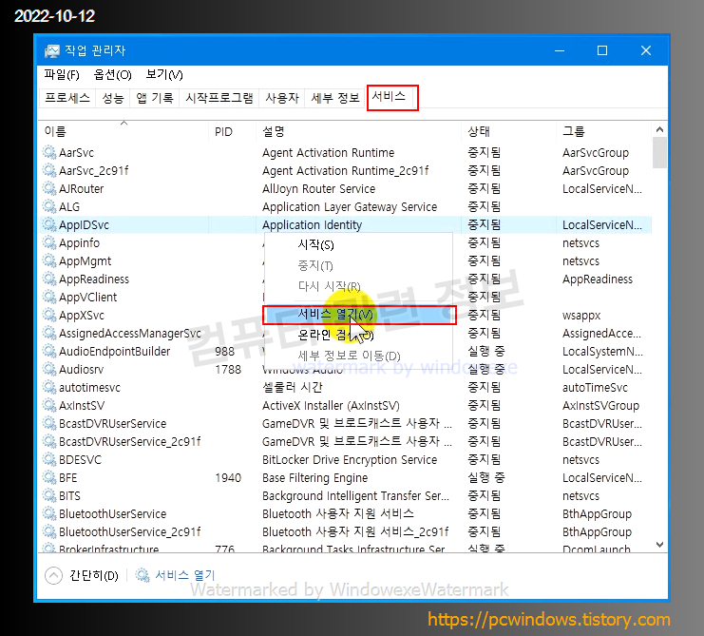Click the gear icon beside AppMgmt
Image resolution: width=704 pixels, height=636 pixels.
click(x=49, y=260)
